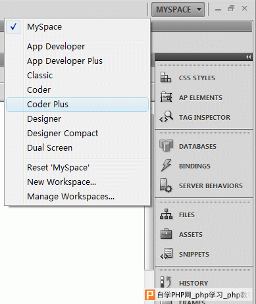This screenshot has width=256, height=304.
Task: Select the highlighted Coder Plus workspace
Action: (77, 105)
